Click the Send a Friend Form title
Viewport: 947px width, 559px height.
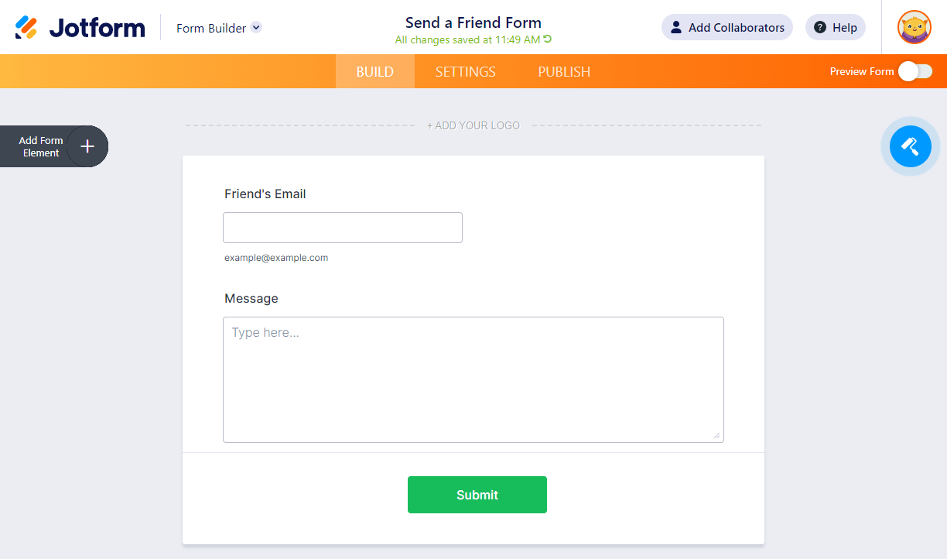click(x=473, y=22)
